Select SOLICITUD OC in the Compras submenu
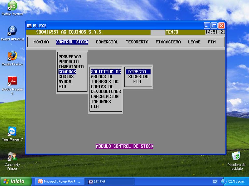Screen dimensions: 249x186 [106, 72]
